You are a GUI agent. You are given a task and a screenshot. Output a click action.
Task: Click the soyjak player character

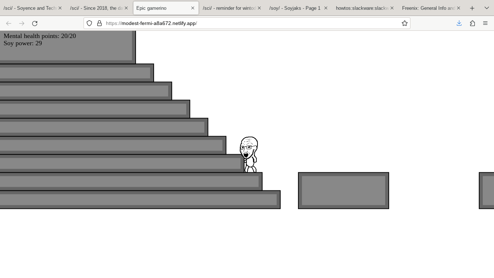(249, 155)
